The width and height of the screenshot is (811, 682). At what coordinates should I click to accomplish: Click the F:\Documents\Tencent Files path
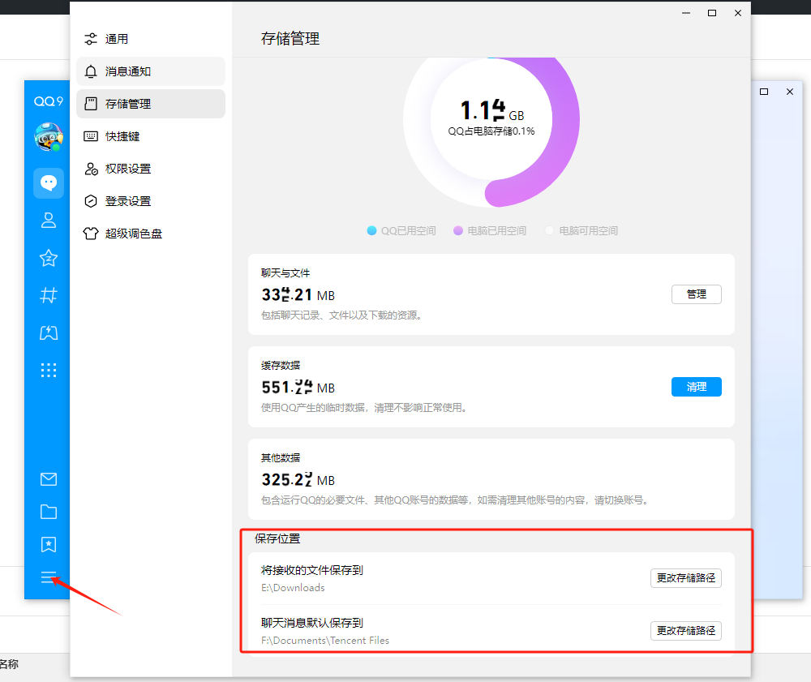pos(325,641)
